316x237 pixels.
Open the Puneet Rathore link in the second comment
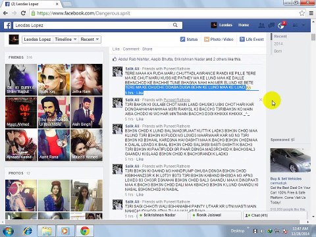point(176,100)
